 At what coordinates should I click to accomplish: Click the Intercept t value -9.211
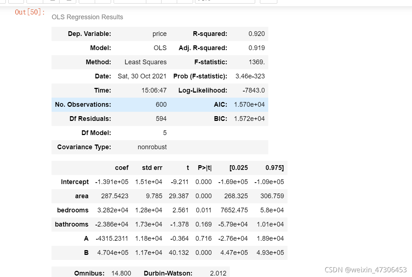coord(180,182)
